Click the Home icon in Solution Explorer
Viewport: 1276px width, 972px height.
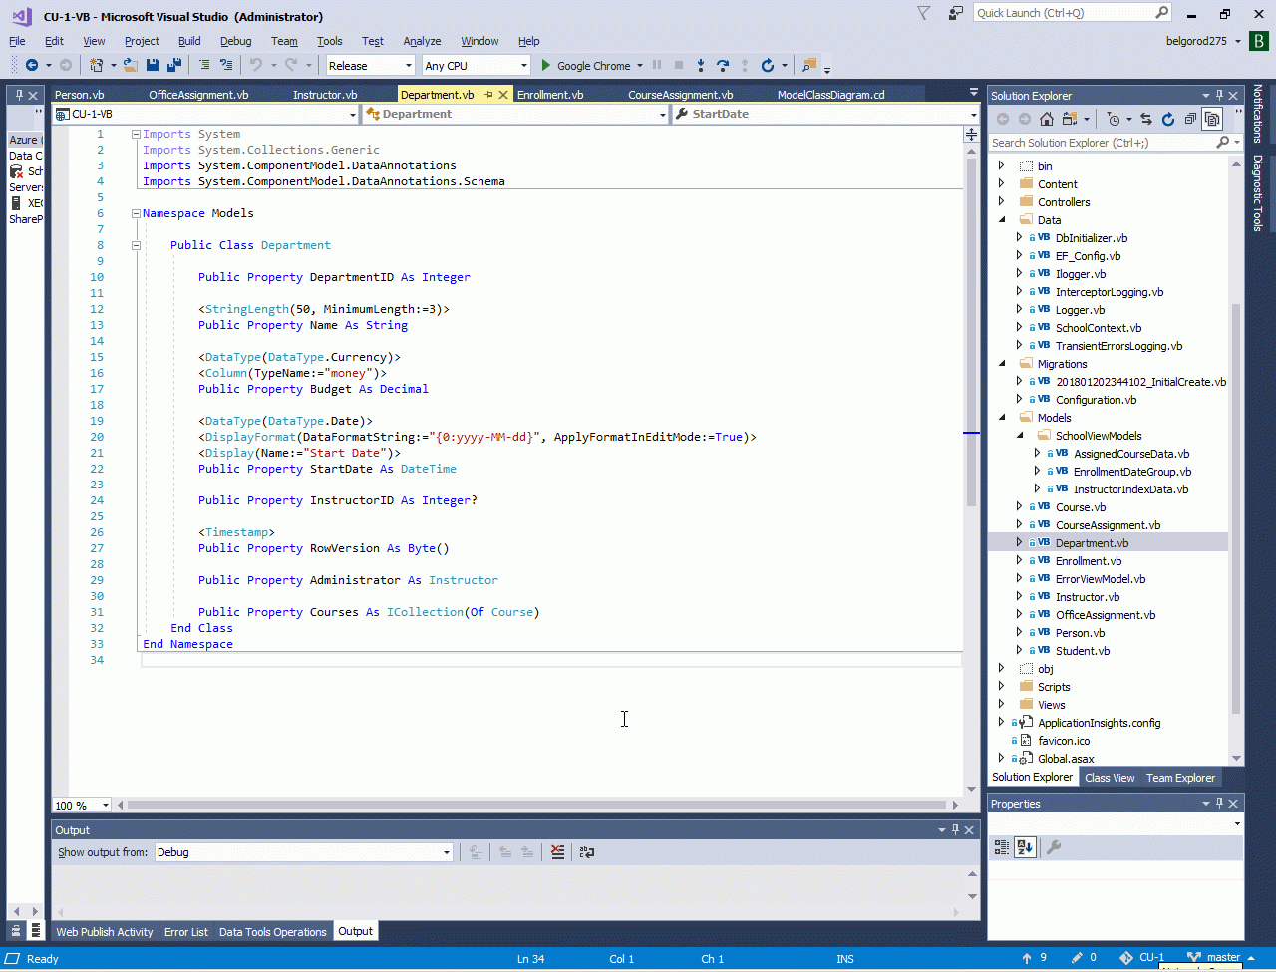point(1047,120)
